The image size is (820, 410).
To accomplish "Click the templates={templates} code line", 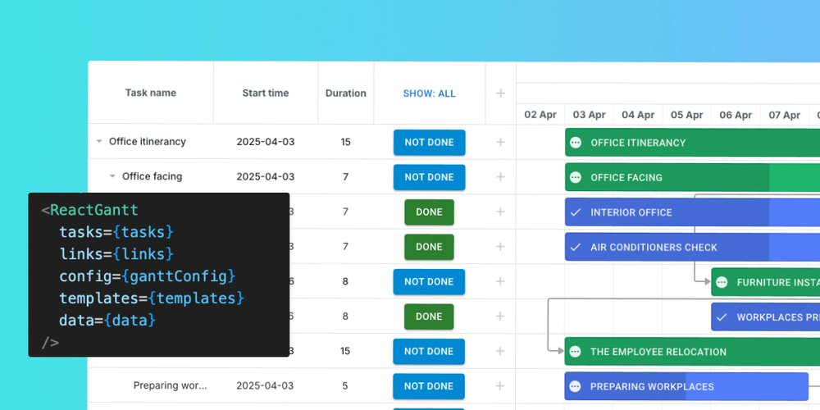I will pos(152,298).
